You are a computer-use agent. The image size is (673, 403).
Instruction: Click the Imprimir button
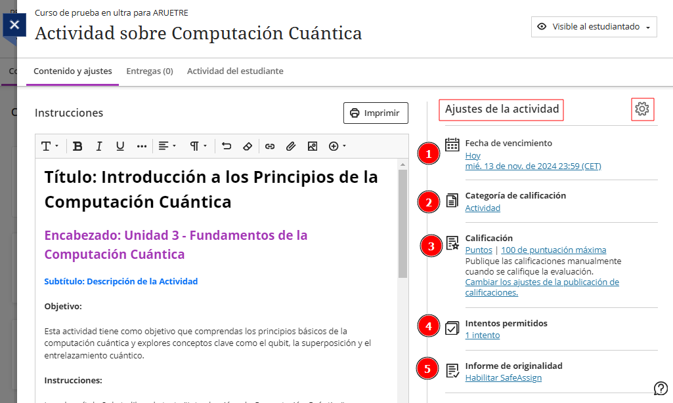tap(376, 113)
